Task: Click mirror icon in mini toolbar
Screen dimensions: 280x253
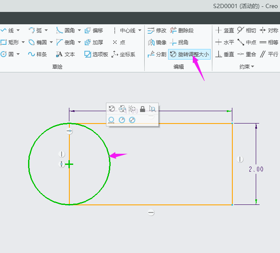Action: pyautogui.click(x=132, y=109)
